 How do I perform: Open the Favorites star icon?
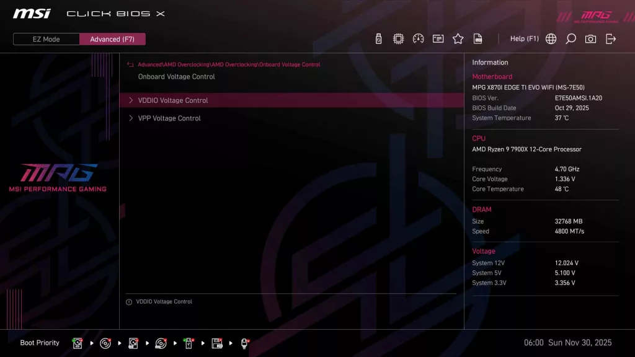(x=458, y=38)
